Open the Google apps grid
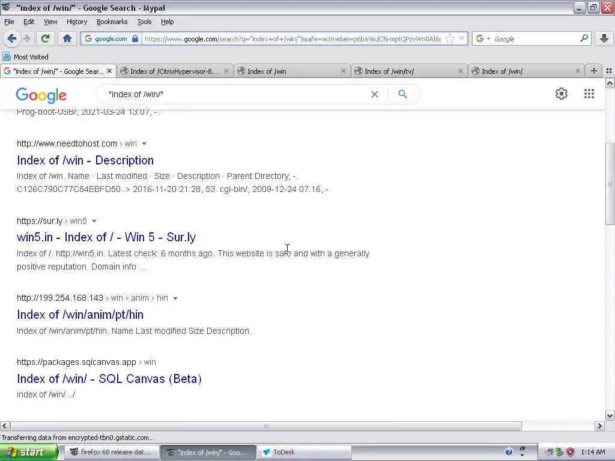The image size is (615, 461). tap(589, 94)
